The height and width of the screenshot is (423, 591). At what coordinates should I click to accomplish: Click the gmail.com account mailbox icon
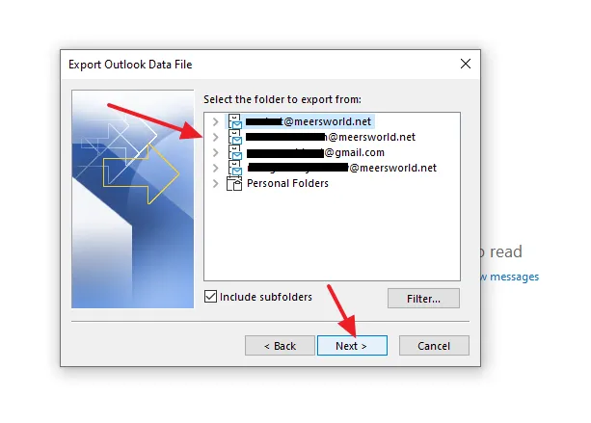(x=235, y=152)
